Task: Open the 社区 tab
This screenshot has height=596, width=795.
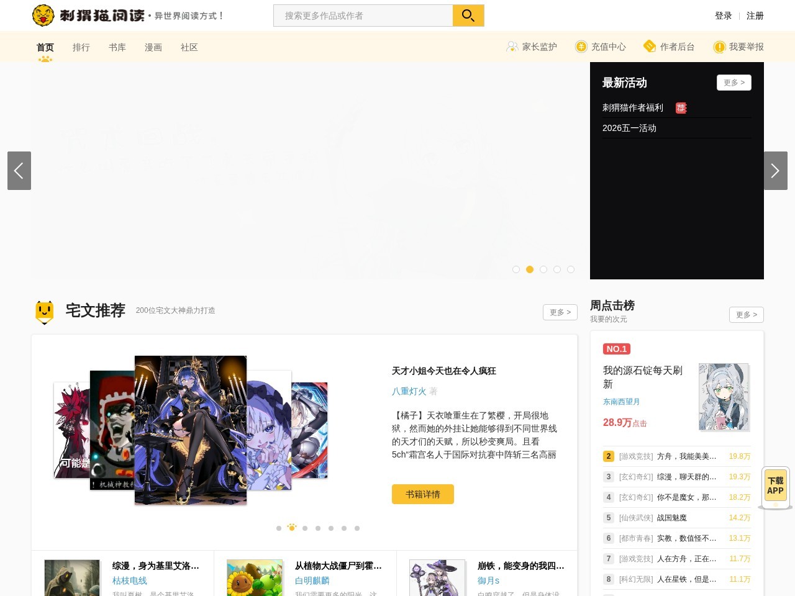Action: [189, 47]
